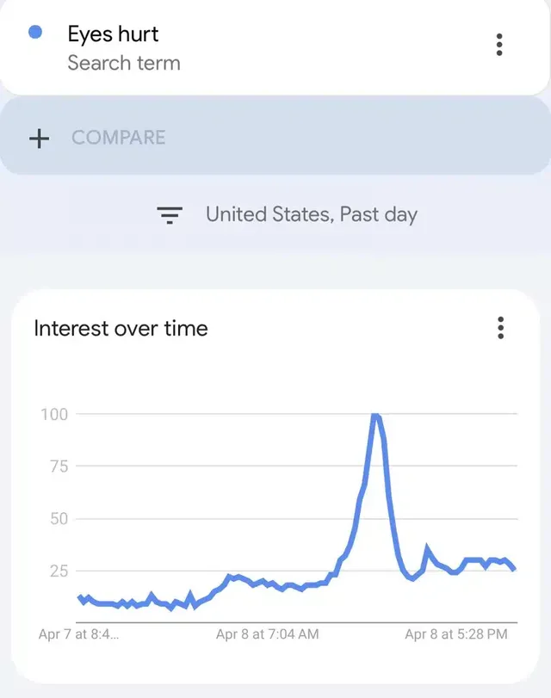The height and width of the screenshot is (698, 551).
Task: Click the 25 y-axis label
Action: [x=57, y=571]
